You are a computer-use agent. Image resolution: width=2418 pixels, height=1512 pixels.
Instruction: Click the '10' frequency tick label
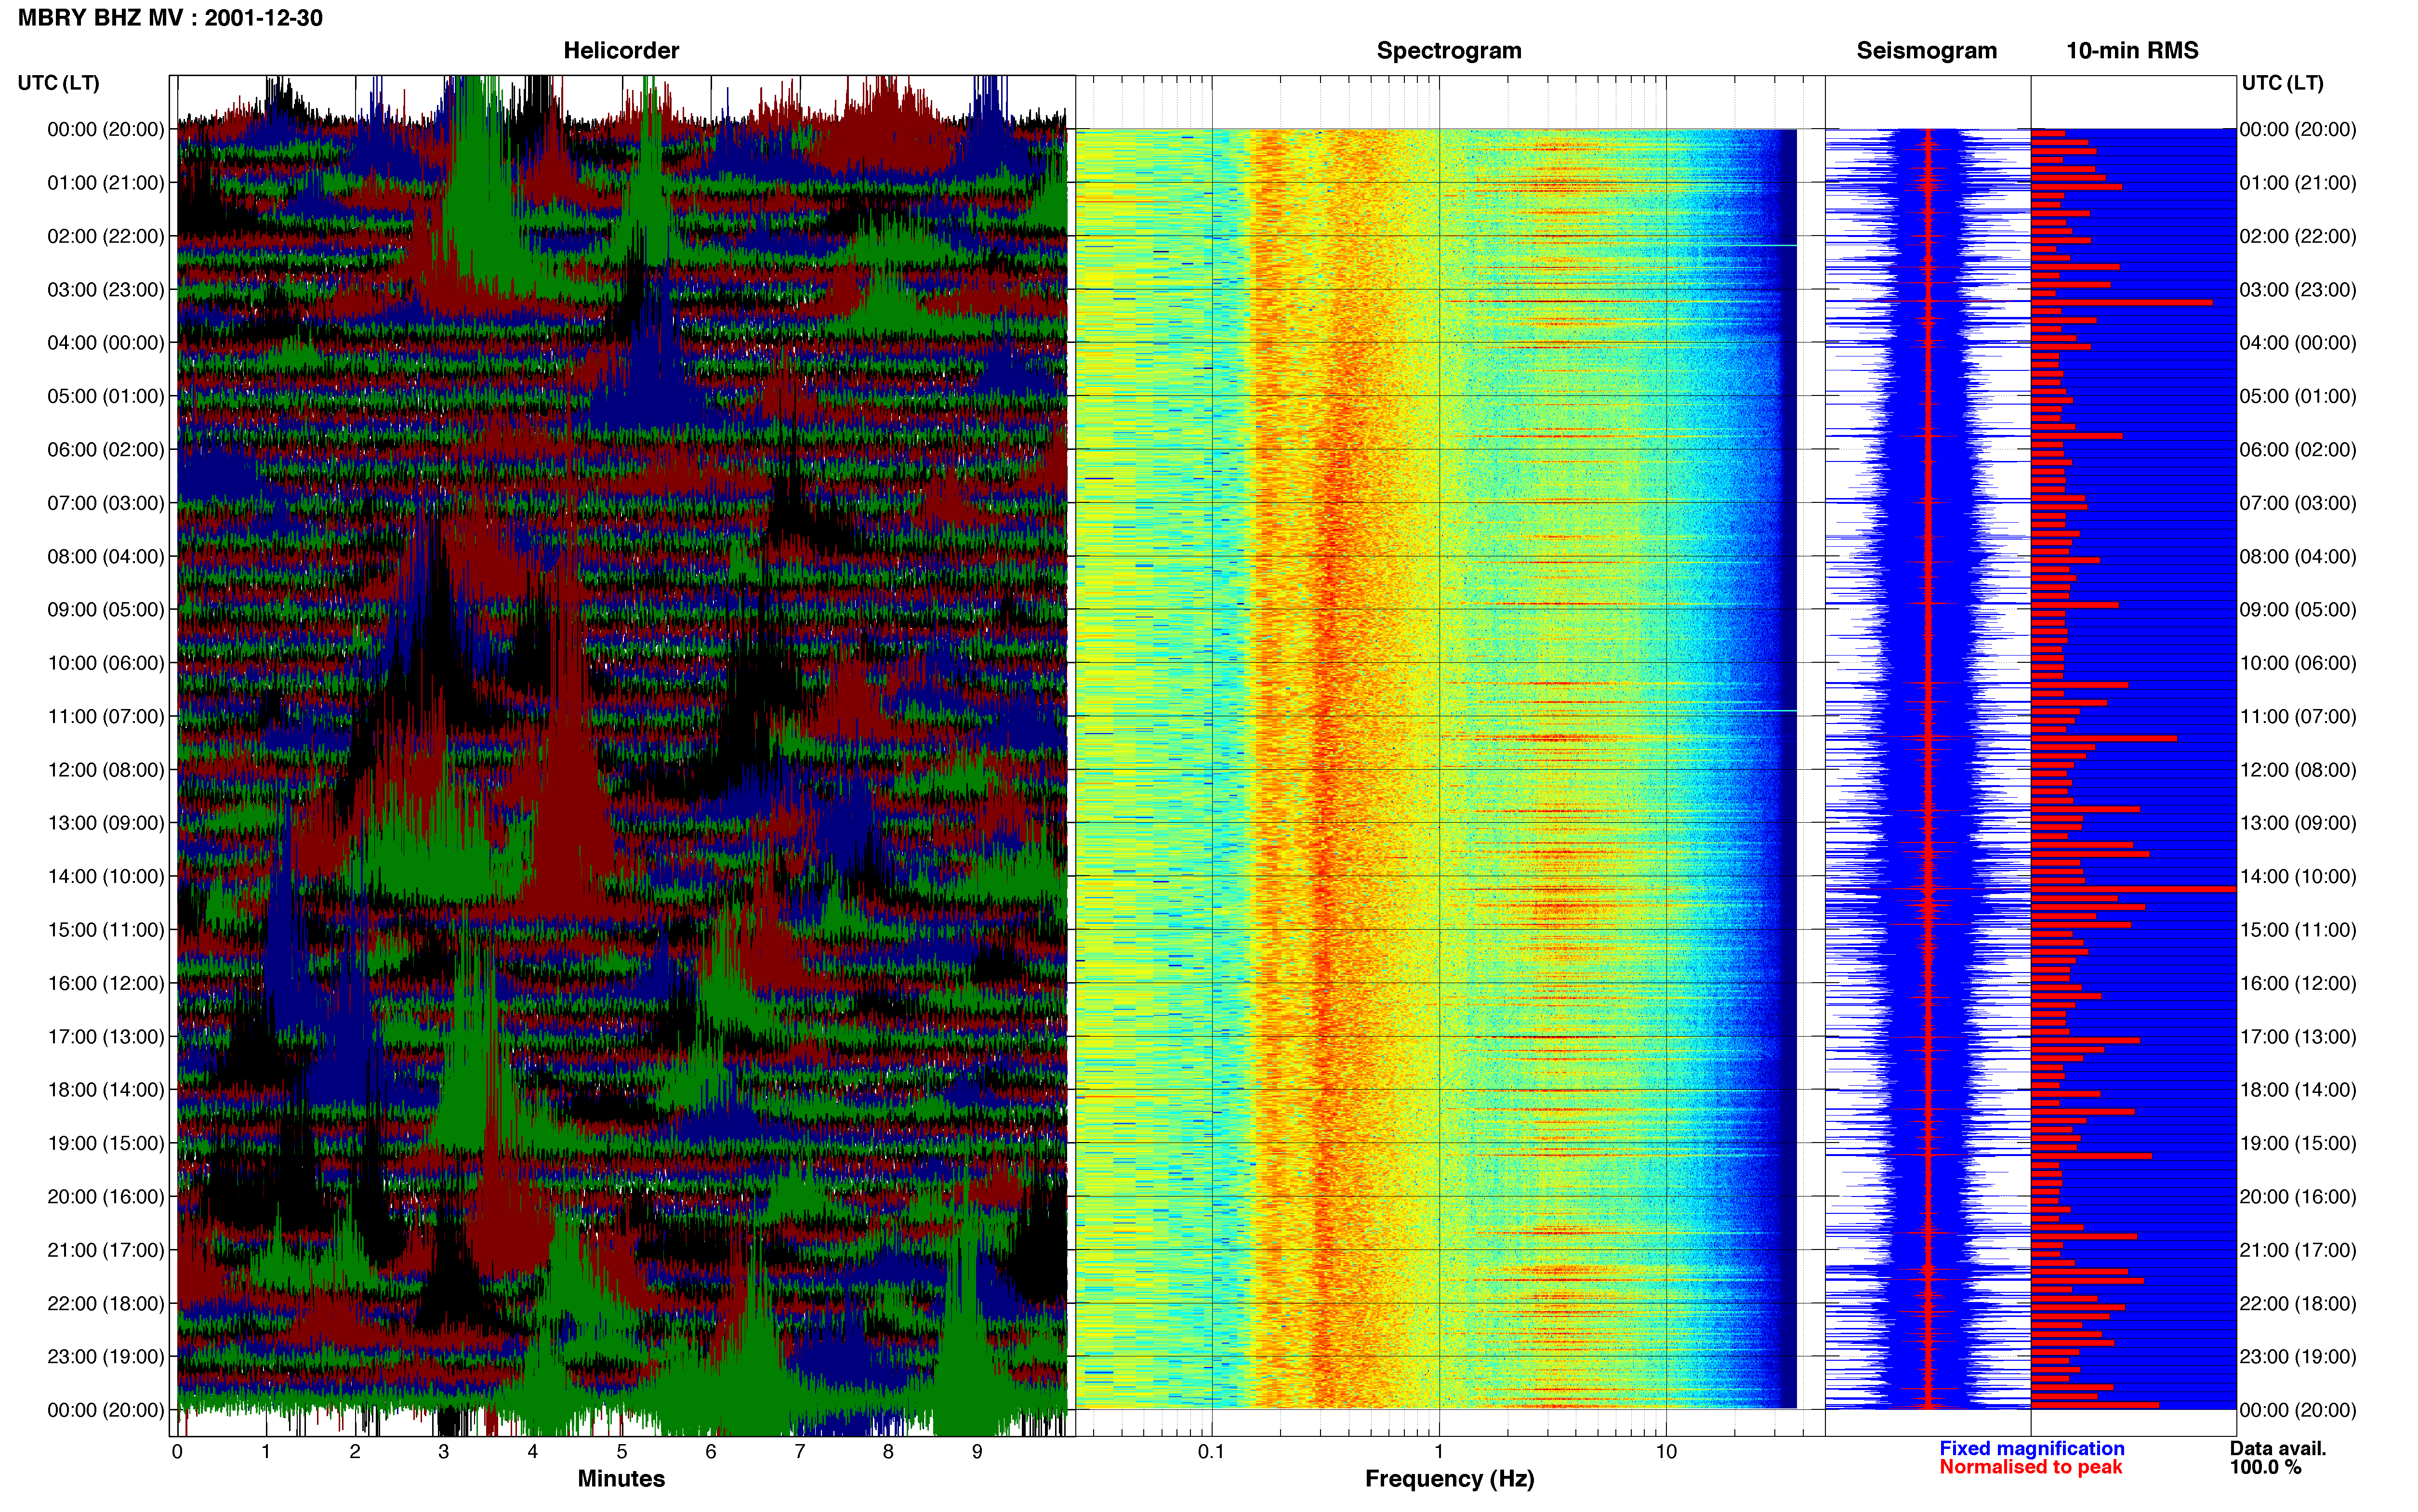(1665, 1452)
